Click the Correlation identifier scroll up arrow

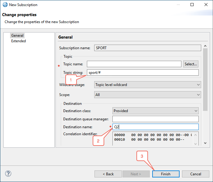(195, 135)
